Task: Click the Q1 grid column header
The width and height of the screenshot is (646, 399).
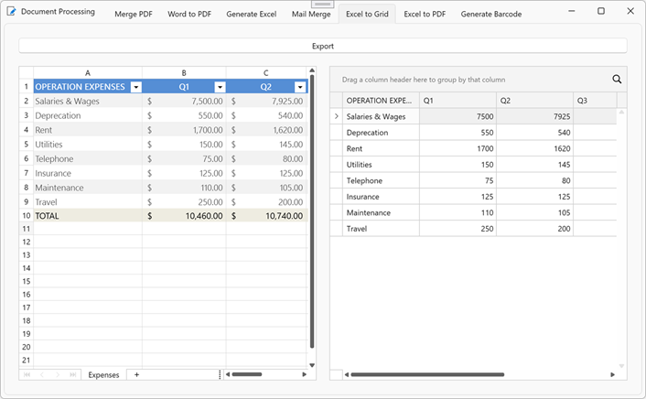Action: [x=458, y=100]
